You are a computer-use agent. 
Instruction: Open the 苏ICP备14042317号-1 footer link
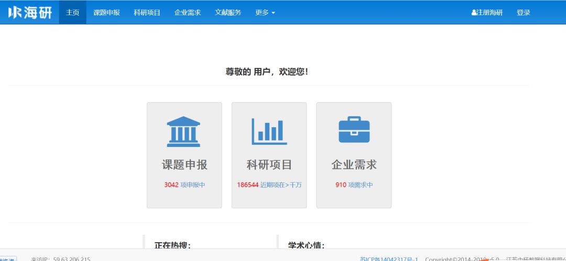point(389,258)
